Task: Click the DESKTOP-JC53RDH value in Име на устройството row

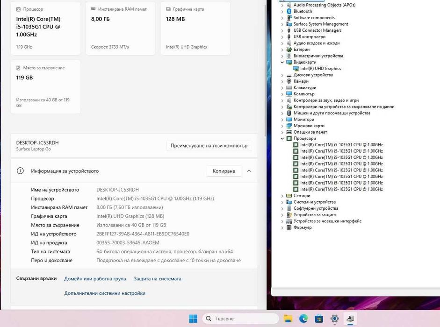Action: click(117, 190)
